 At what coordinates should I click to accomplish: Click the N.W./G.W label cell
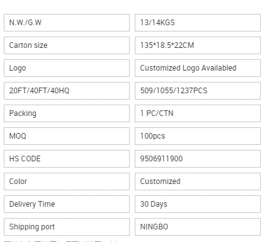pyautogui.click(x=67, y=23)
